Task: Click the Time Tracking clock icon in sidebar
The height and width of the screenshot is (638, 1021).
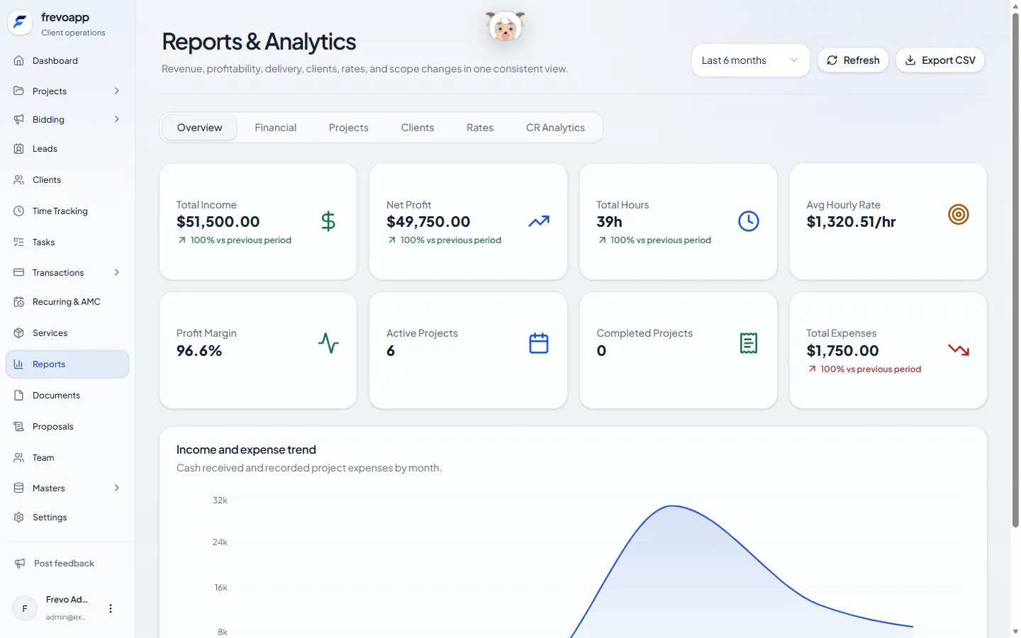Action: 19,211
